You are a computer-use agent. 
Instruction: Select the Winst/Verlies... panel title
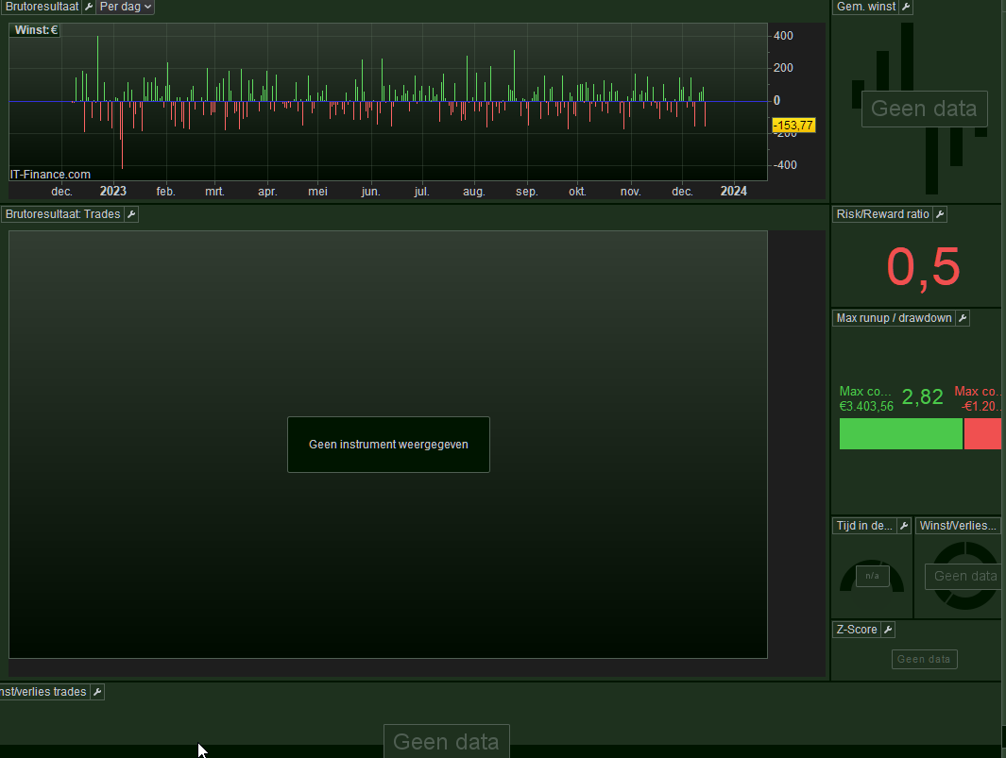[958, 526]
